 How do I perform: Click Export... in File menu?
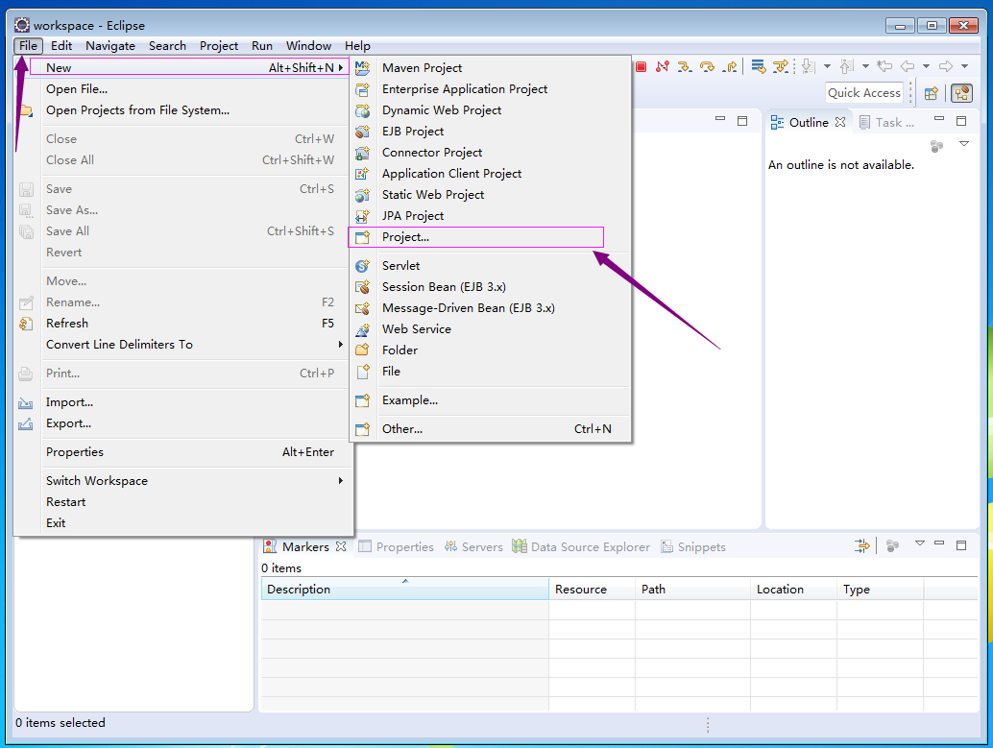(183, 423)
